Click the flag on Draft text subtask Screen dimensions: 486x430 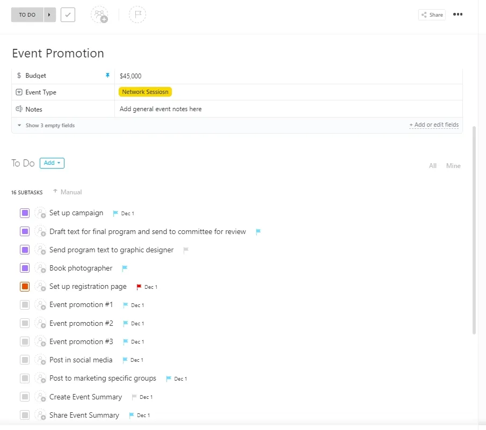point(258,231)
